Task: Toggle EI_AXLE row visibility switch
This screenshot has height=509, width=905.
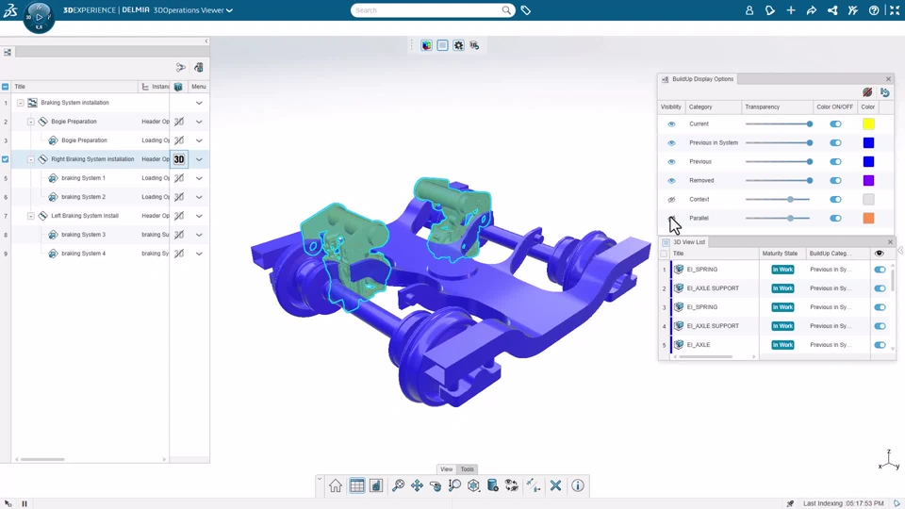Action: pos(880,345)
